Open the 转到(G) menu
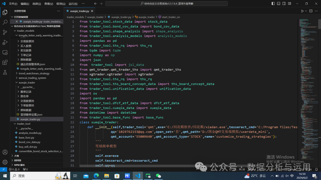Image resolution: width=321 pixels, height=180 pixels. pyautogui.click(x=61, y=4)
